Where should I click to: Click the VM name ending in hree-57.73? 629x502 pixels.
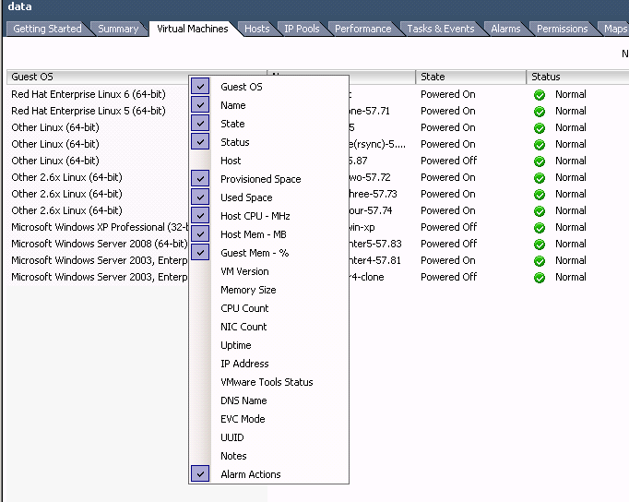click(x=373, y=194)
